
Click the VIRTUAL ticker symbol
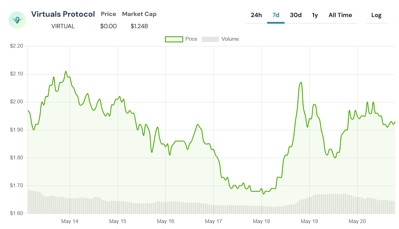click(63, 26)
